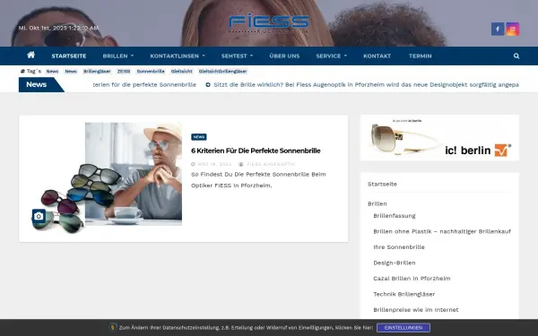Select the first News tag
The height and width of the screenshot is (336, 538).
52,72
